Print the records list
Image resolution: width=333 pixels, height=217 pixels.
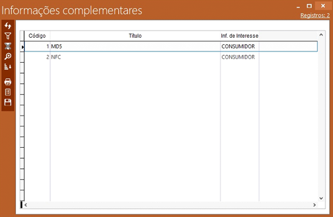pos(8,82)
